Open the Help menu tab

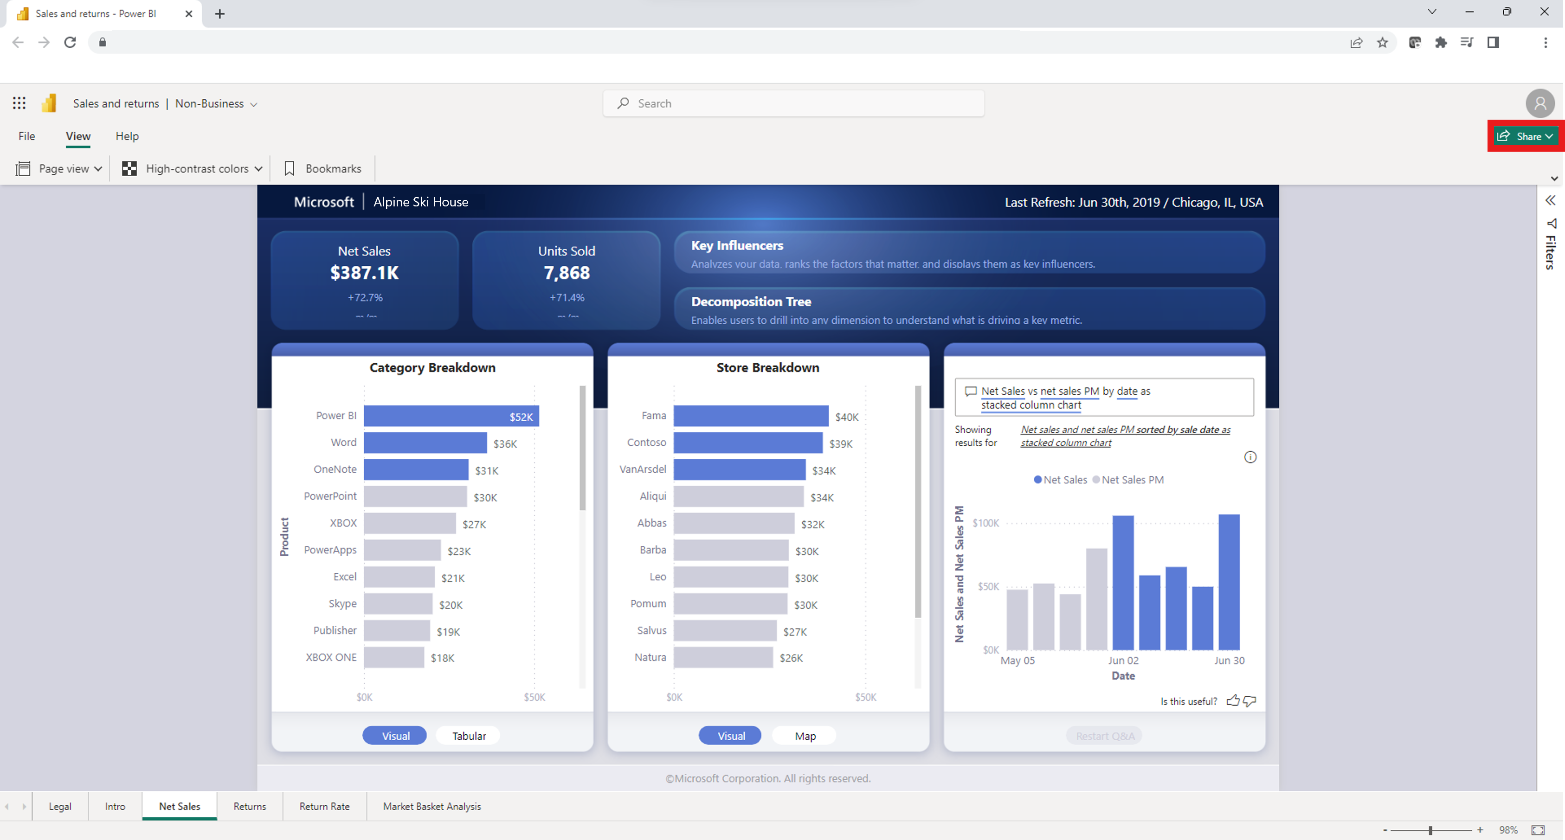coord(125,135)
